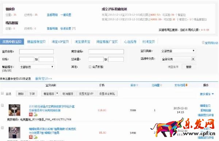Click the red icon under second product
The height and width of the screenshot is (141, 219).
pyautogui.click(x=31, y=137)
